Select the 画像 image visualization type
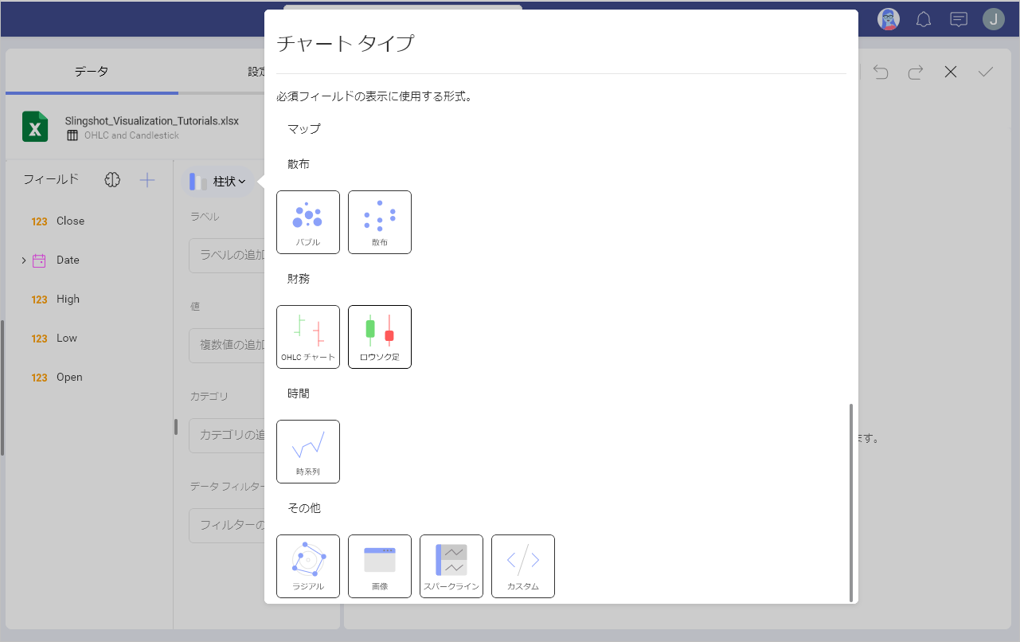 click(380, 566)
